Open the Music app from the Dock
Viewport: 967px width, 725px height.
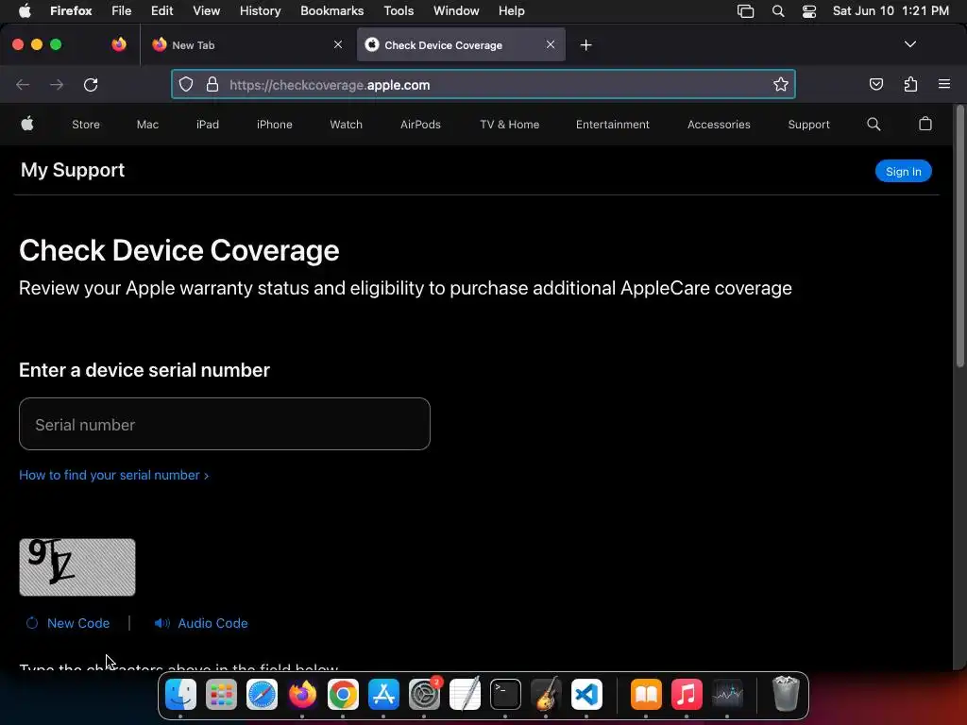coord(687,694)
